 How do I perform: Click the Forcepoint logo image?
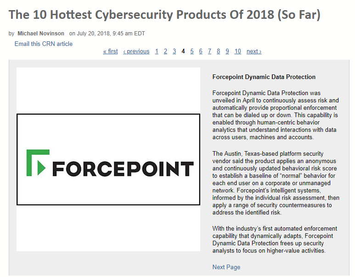108,159
